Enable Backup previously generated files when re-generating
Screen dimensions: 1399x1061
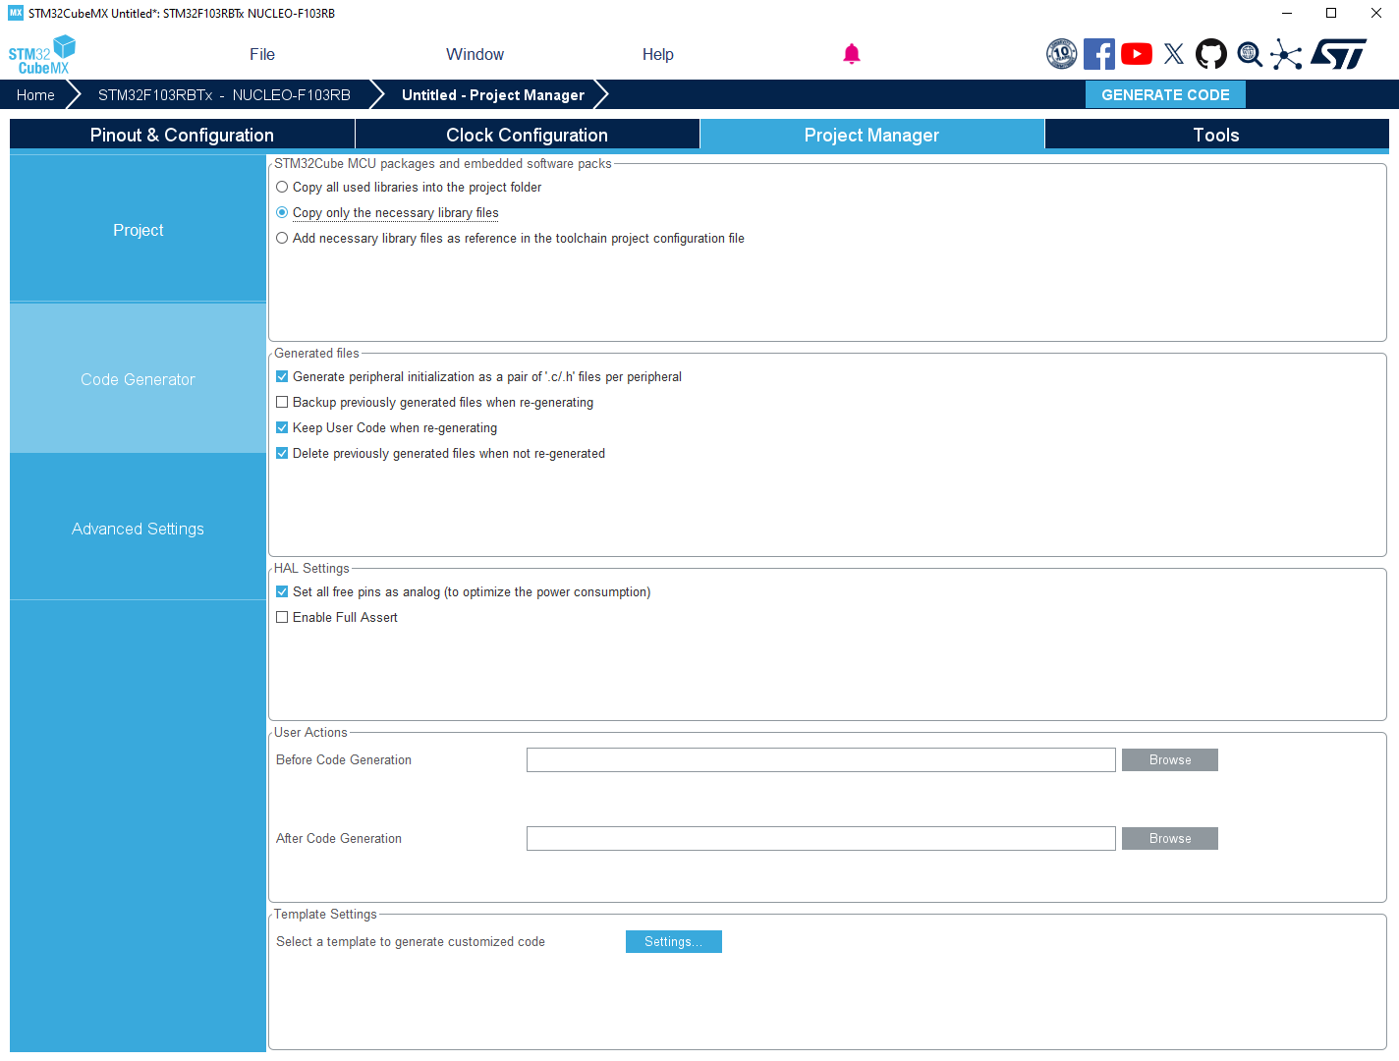[282, 402]
